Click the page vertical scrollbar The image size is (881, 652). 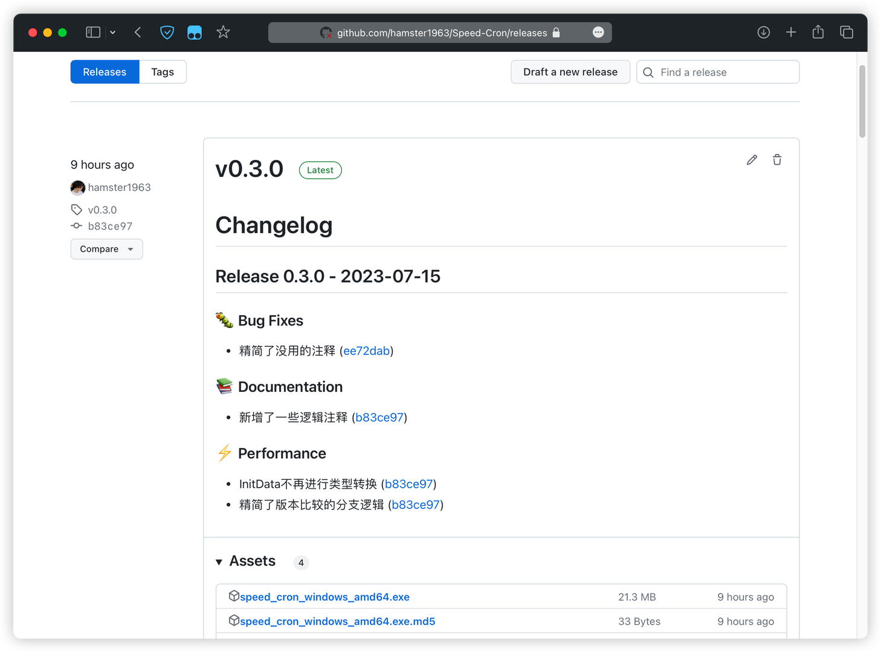[862, 103]
